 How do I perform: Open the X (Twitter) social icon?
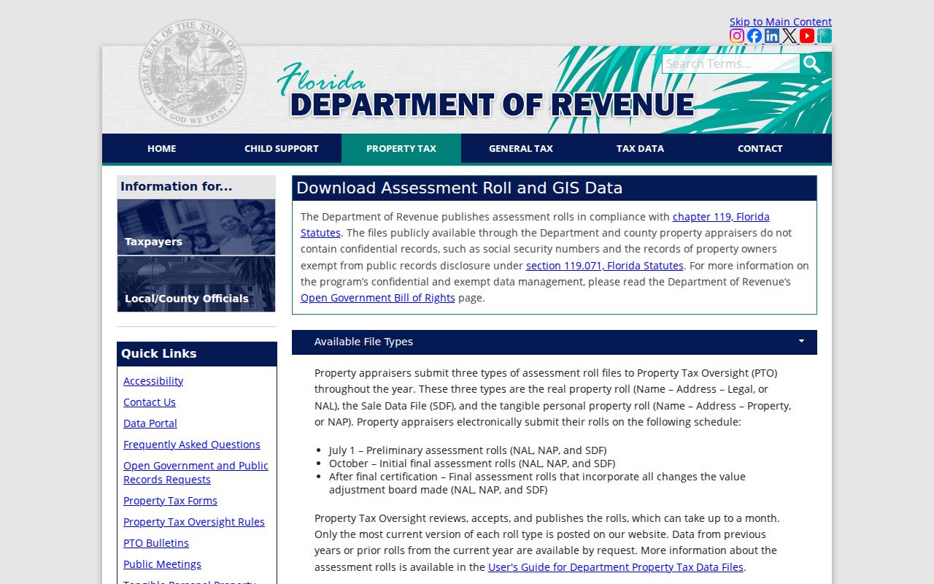790,36
